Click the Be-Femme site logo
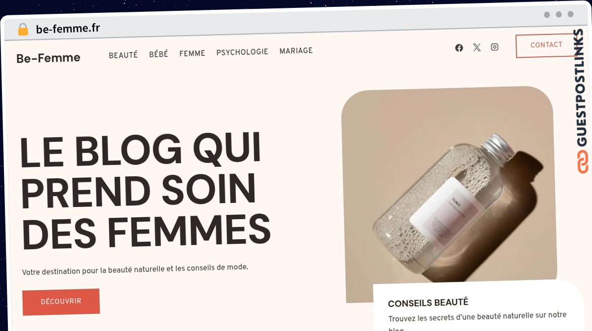The width and height of the screenshot is (592, 331). (48, 58)
